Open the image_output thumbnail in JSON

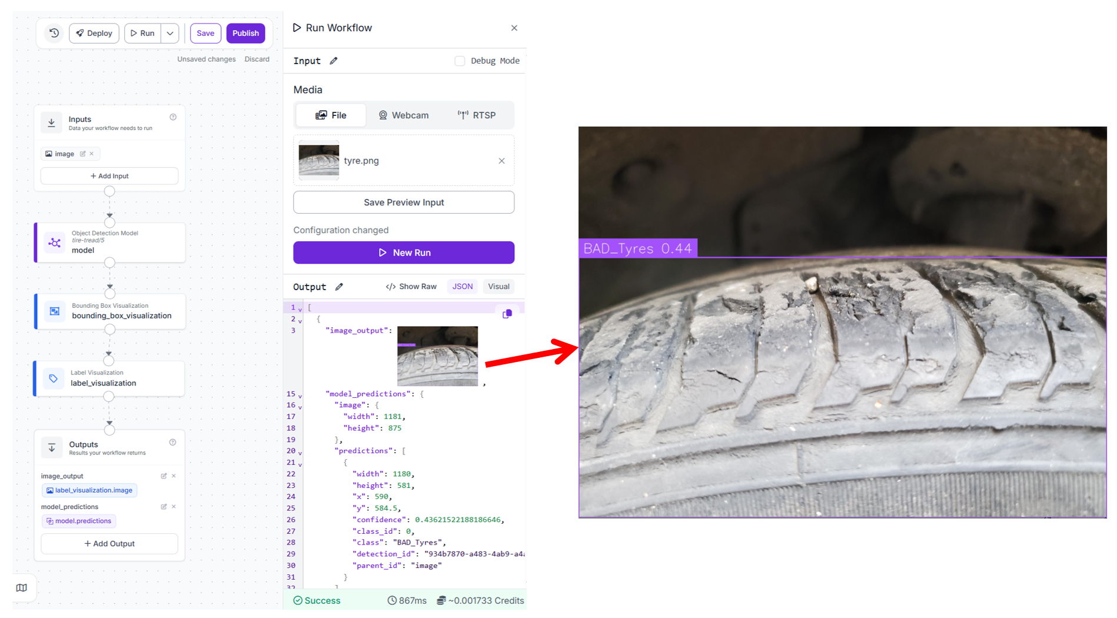coord(437,356)
